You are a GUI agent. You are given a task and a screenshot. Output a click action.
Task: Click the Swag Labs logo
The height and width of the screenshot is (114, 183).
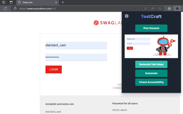108,23
